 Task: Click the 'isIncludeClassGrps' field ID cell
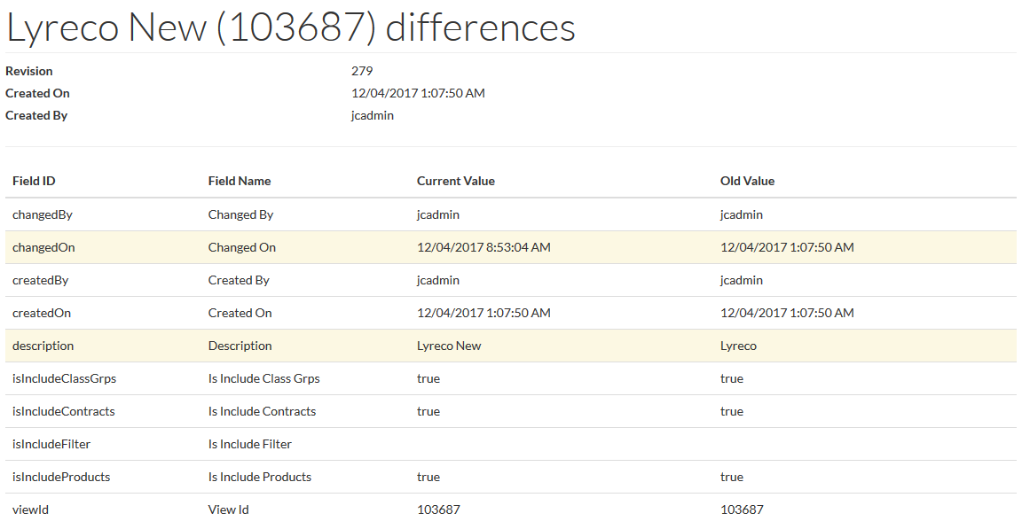click(x=64, y=378)
